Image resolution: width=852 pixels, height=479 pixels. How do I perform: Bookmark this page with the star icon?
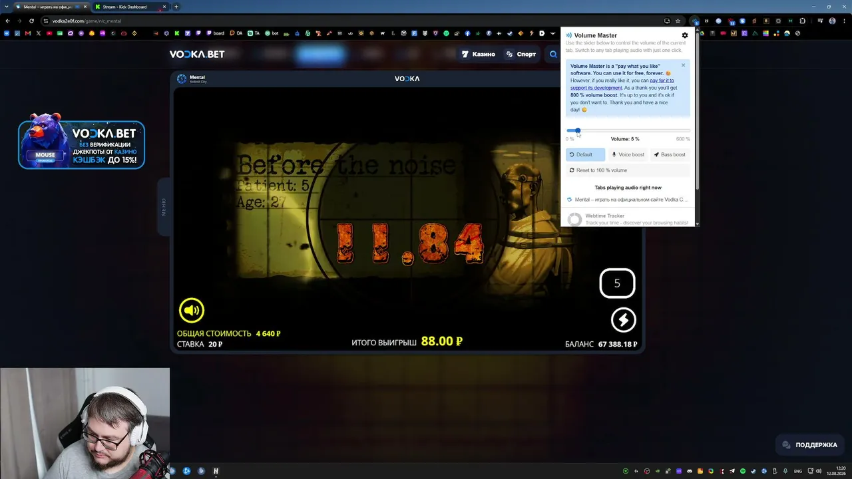point(678,21)
